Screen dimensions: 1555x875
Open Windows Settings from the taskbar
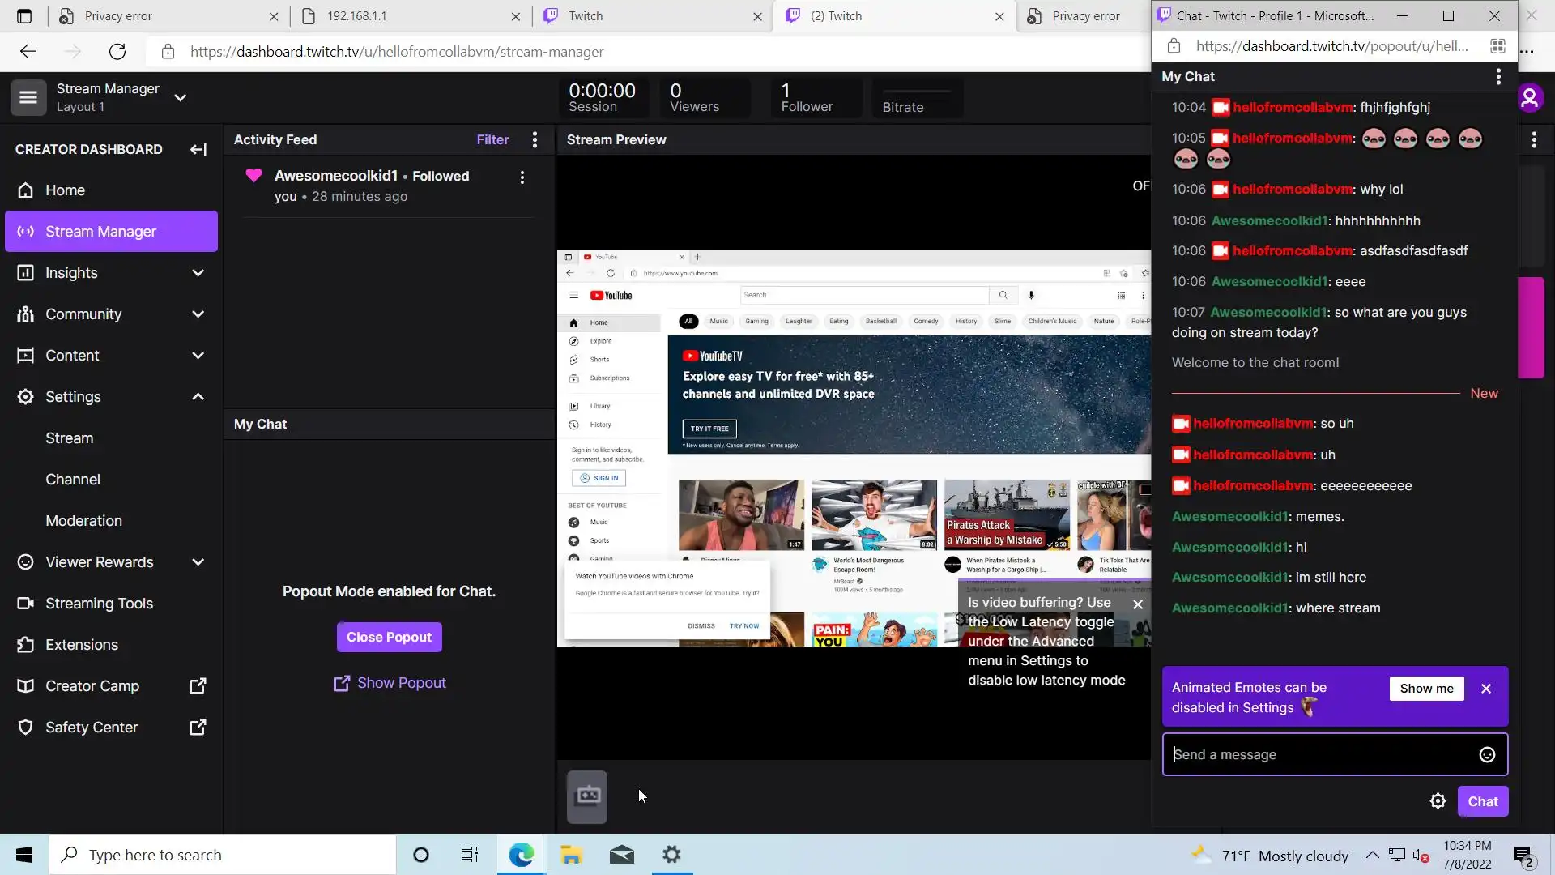point(671,855)
